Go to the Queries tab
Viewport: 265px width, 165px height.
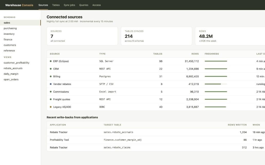click(x=84, y=5)
